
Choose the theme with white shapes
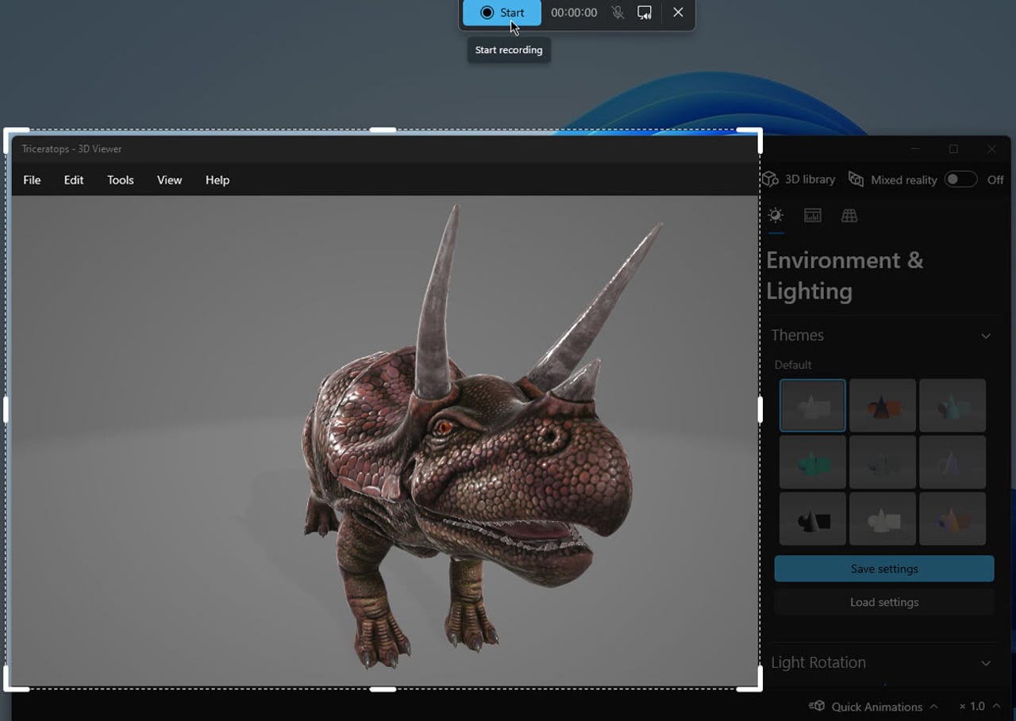tap(883, 519)
